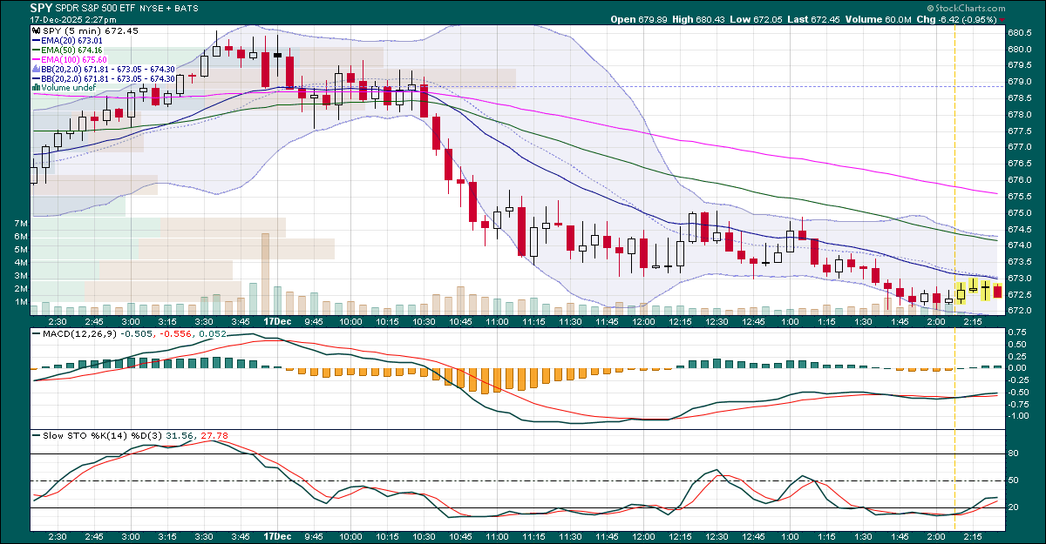Click the 1M label on the volume scale
The image size is (1046, 544).
coord(22,302)
